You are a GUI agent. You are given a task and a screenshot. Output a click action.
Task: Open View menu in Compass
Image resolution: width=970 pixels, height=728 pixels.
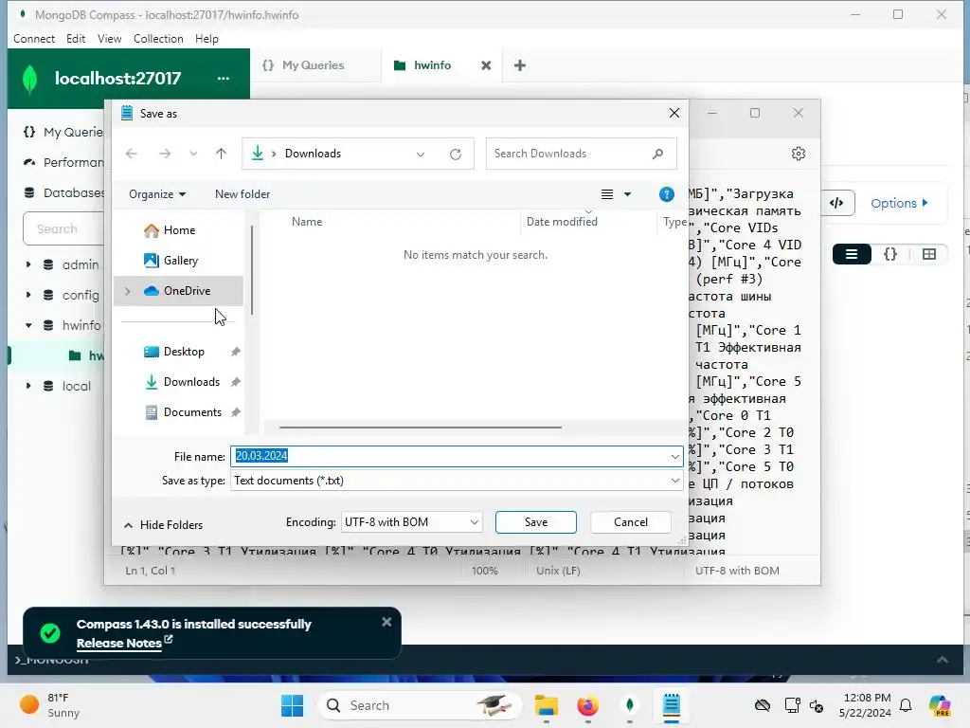pyautogui.click(x=110, y=38)
